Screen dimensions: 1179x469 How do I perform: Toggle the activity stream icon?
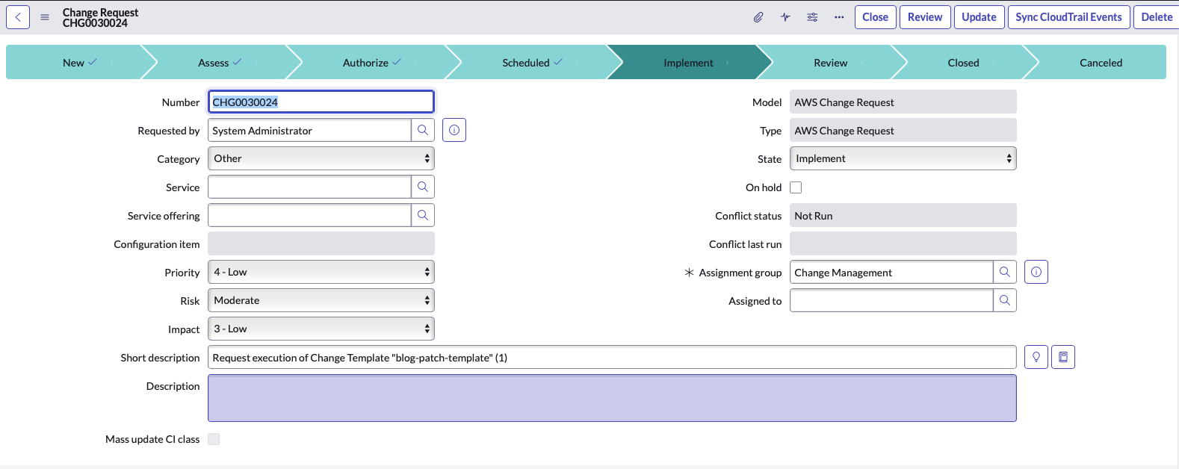pos(785,17)
